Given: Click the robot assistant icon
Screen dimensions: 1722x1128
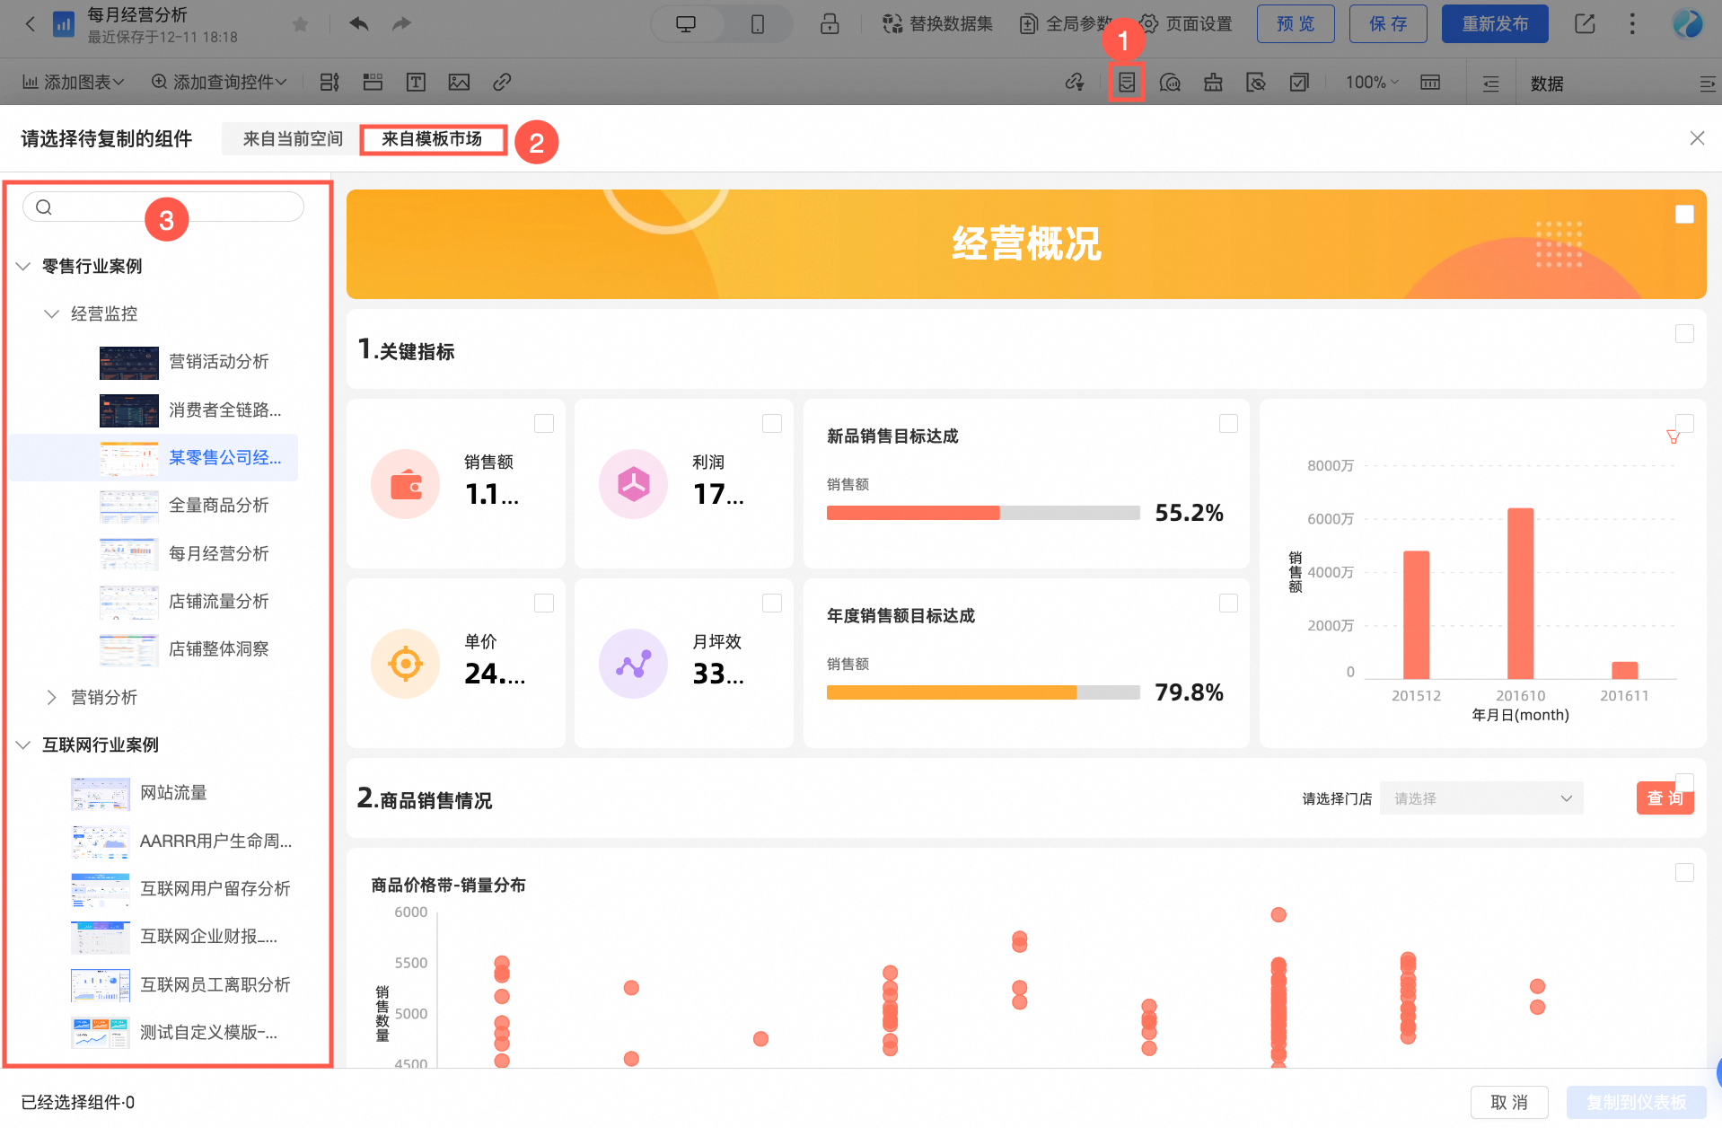Looking at the screenshot, I should tap(1213, 83).
